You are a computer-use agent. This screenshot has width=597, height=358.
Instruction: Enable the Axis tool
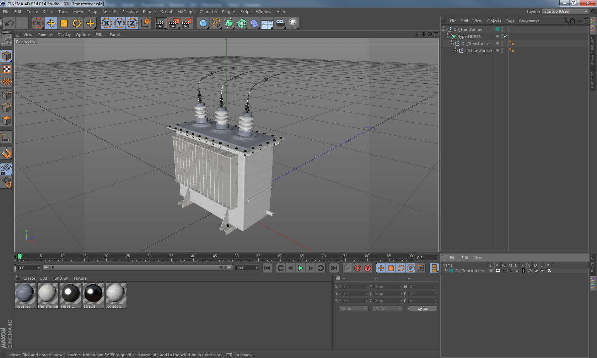tap(6, 137)
